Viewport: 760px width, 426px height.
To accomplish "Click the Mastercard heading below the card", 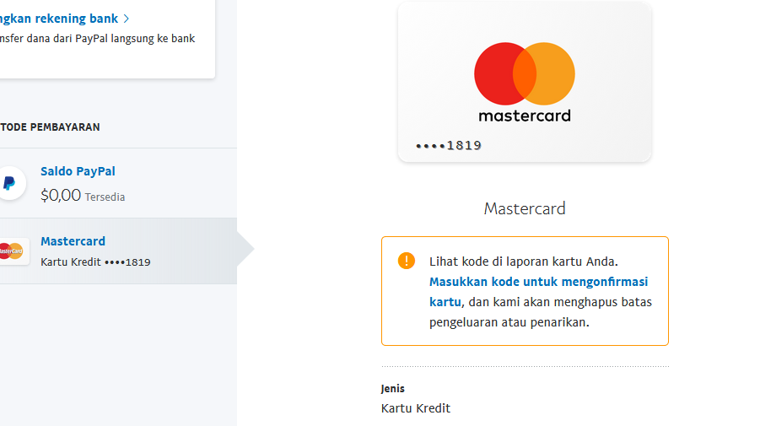I will 525,208.
